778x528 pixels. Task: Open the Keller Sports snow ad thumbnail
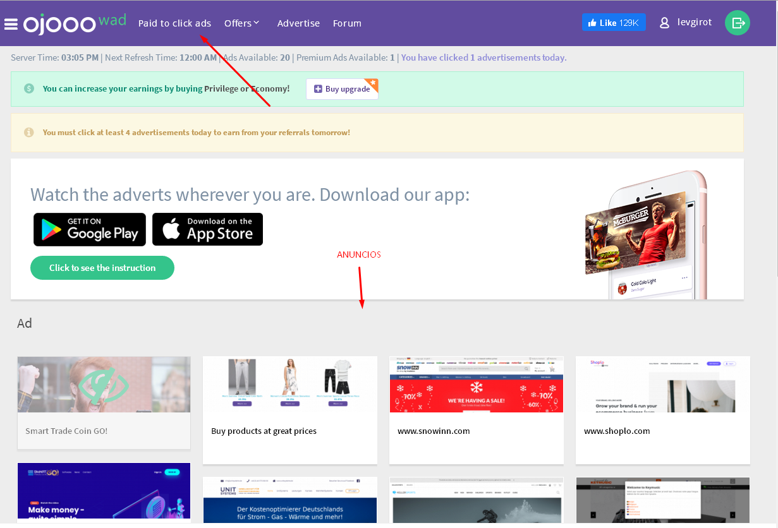point(477,500)
